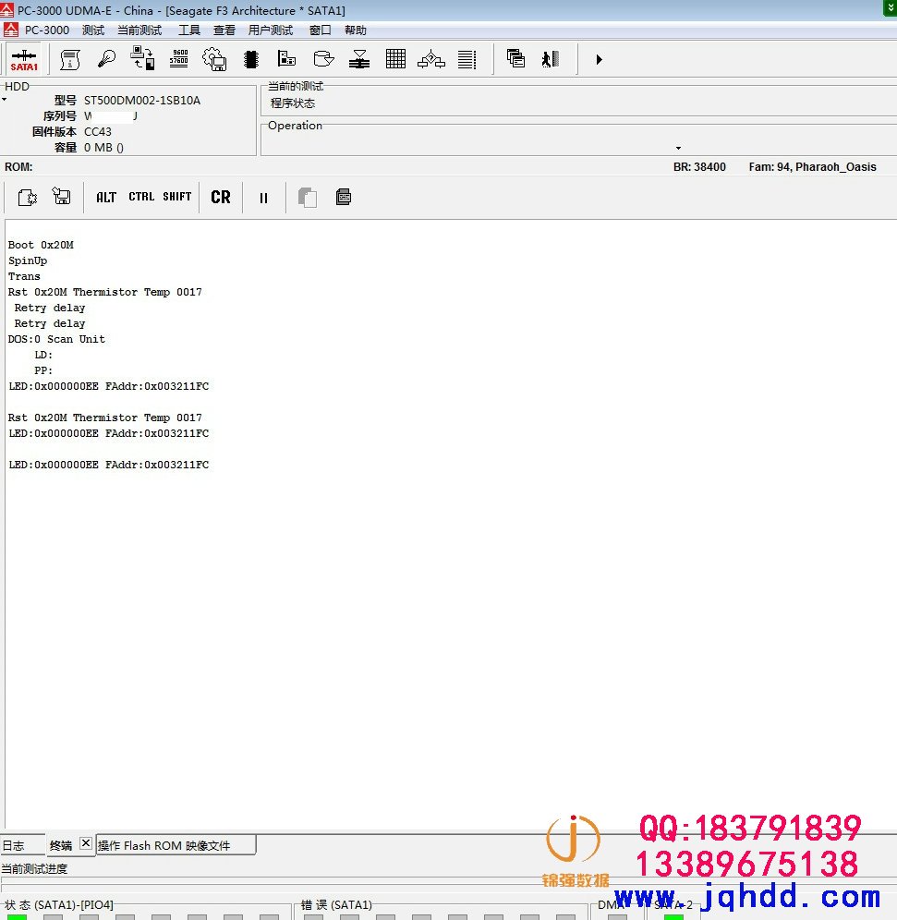Click terminal line 'SpinUp'
This screenshot has width=897, height=920.
pos(28,260)
